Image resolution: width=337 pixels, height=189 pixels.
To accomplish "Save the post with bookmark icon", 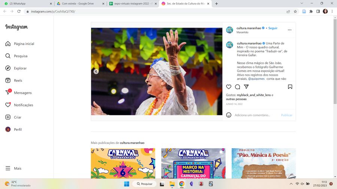I will [290, 87].
